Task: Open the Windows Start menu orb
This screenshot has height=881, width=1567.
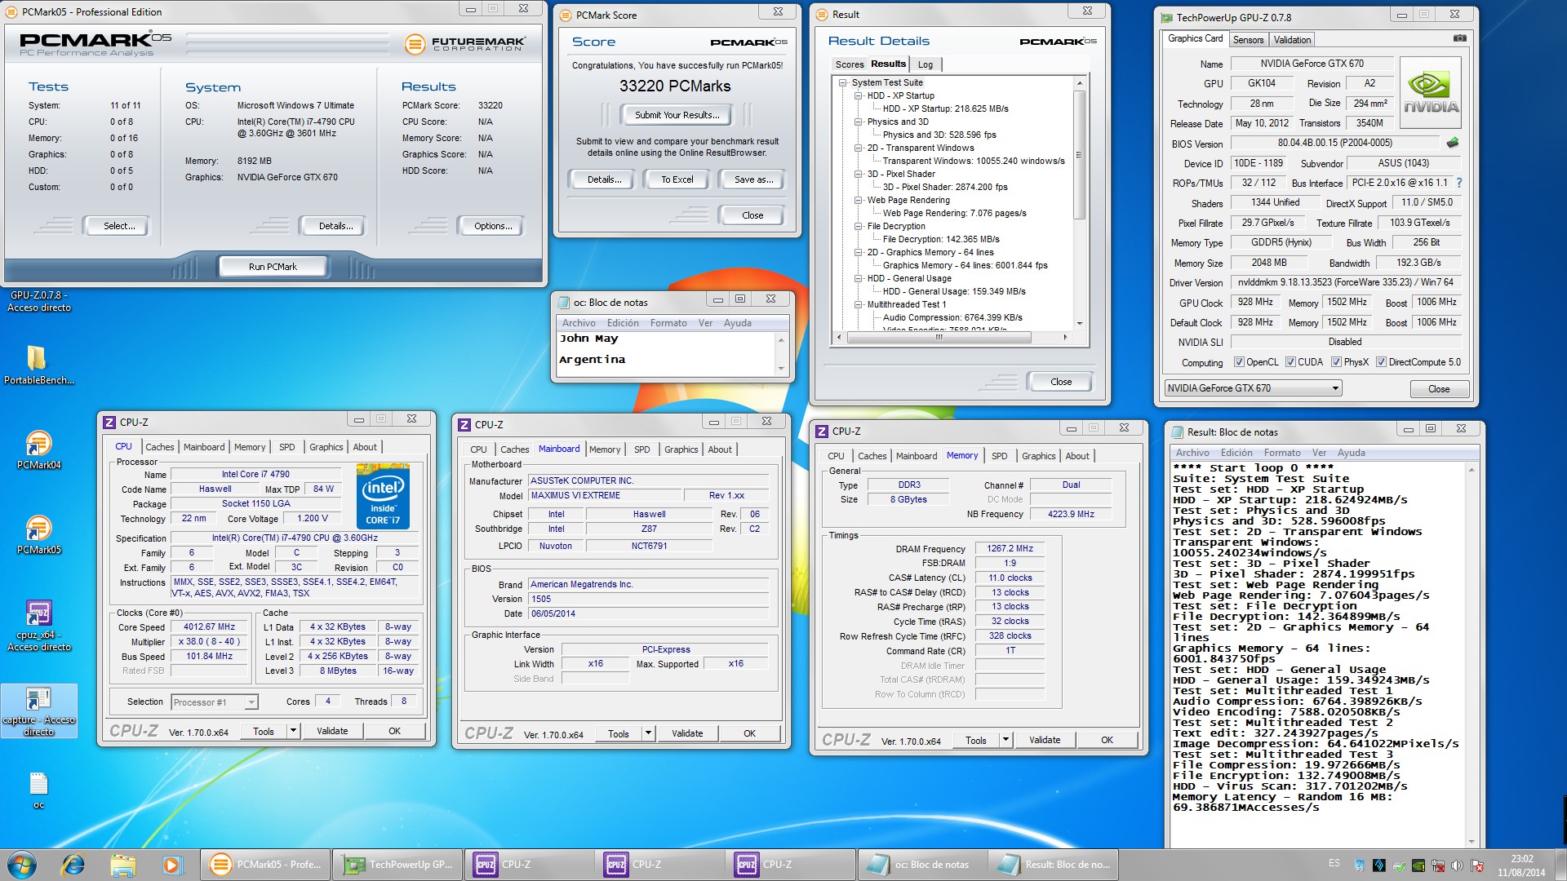Action: click(x=22, y=864)
